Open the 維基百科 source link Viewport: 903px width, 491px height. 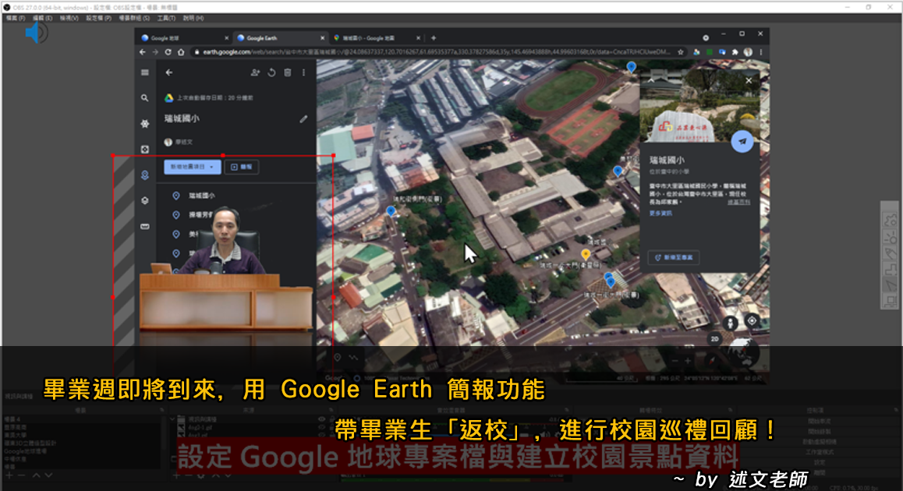[738, 202]
